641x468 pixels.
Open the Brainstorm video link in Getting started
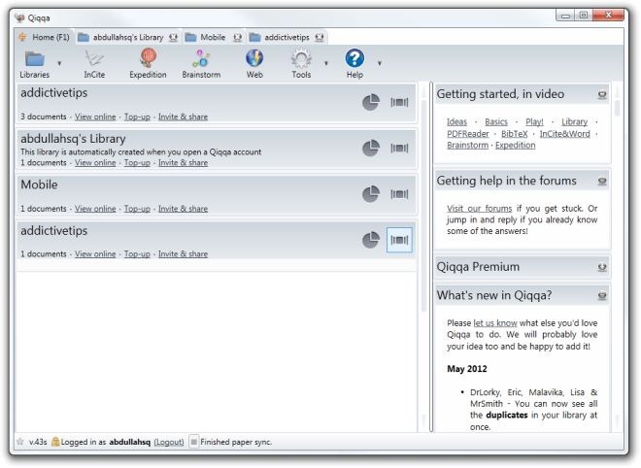[x=467, y=145]
